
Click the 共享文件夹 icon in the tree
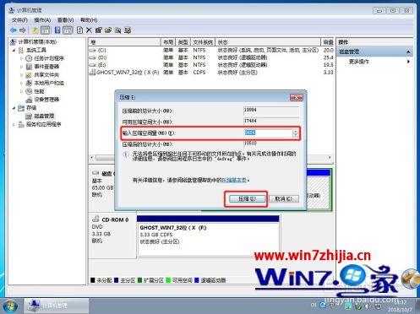(29, 75)
